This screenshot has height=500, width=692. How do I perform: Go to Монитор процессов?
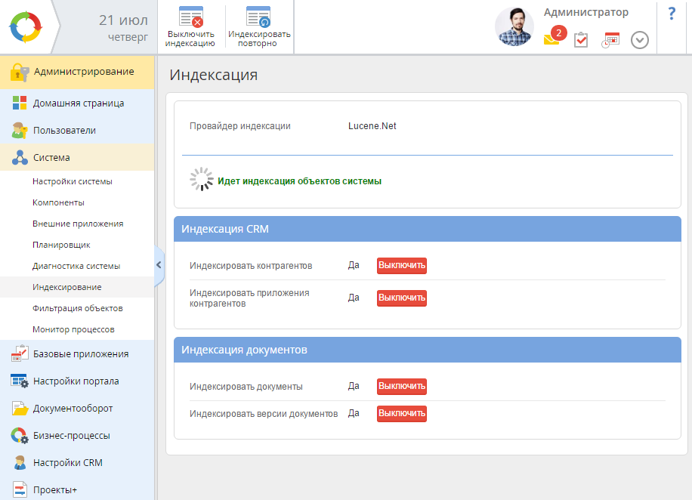click(73, 329)
